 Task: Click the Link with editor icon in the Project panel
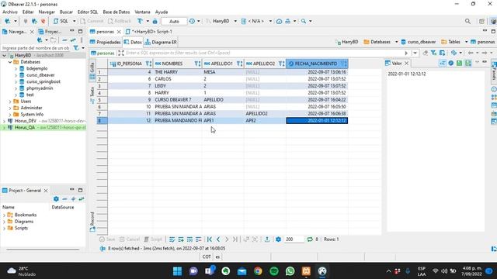pos(82,199)
